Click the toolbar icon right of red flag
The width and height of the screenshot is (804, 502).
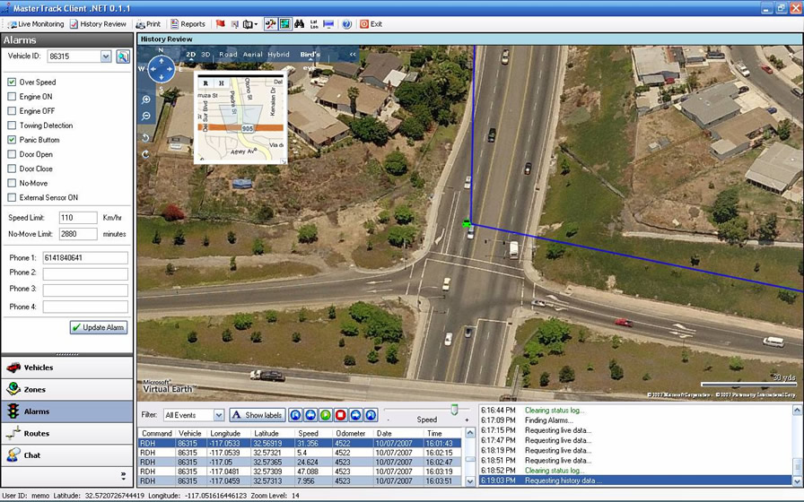coord(235,24)
